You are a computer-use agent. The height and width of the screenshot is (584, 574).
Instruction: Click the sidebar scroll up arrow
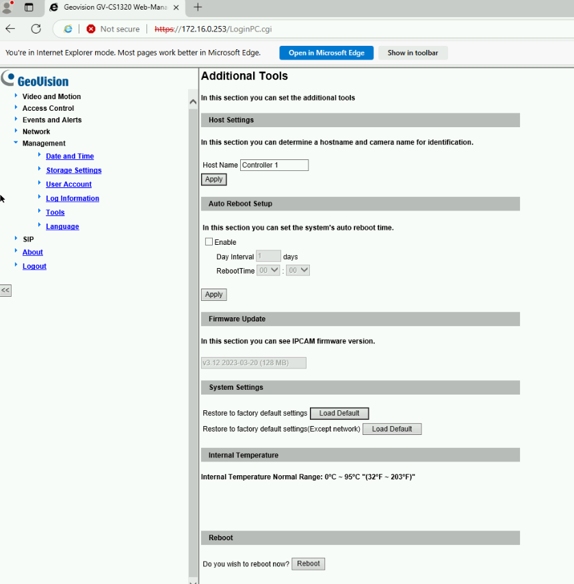pyautogui.click(x=192, y=102)
